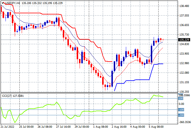Viewport: 191px width, 130px height.
Task: Click the 132.980 price axis label
Action: point(184,63)
